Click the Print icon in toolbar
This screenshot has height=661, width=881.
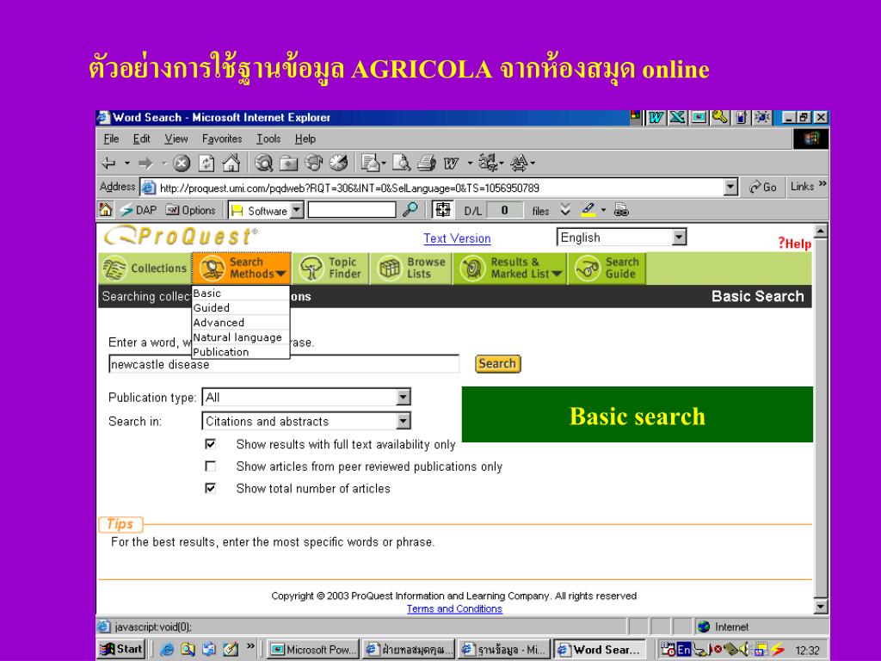[427, 164]
